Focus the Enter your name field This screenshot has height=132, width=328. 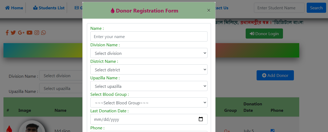pyautogui.click(x=149, y=37)
